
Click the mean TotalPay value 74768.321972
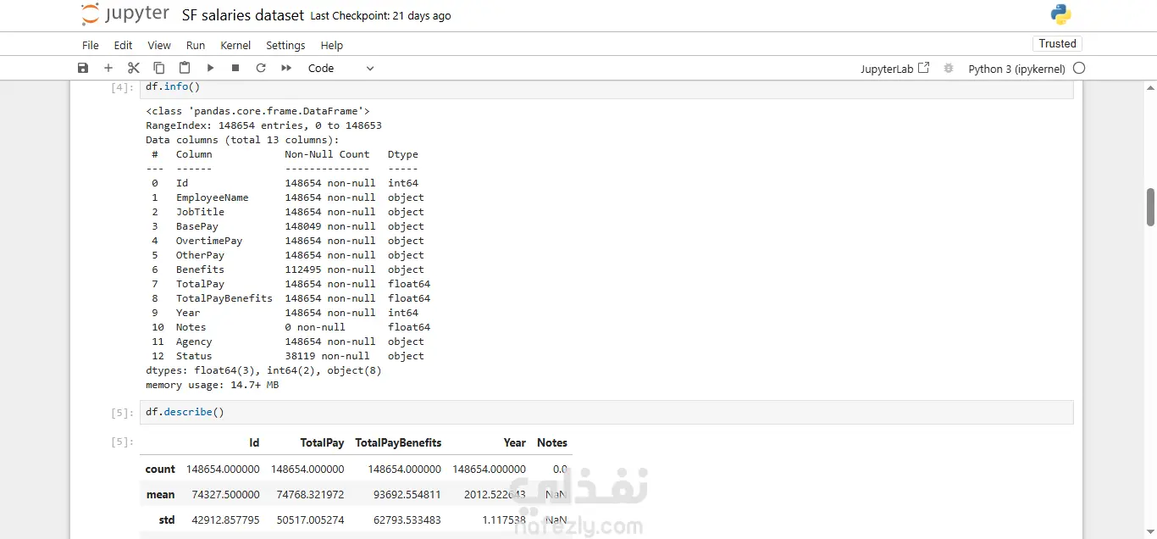[310, 494]
